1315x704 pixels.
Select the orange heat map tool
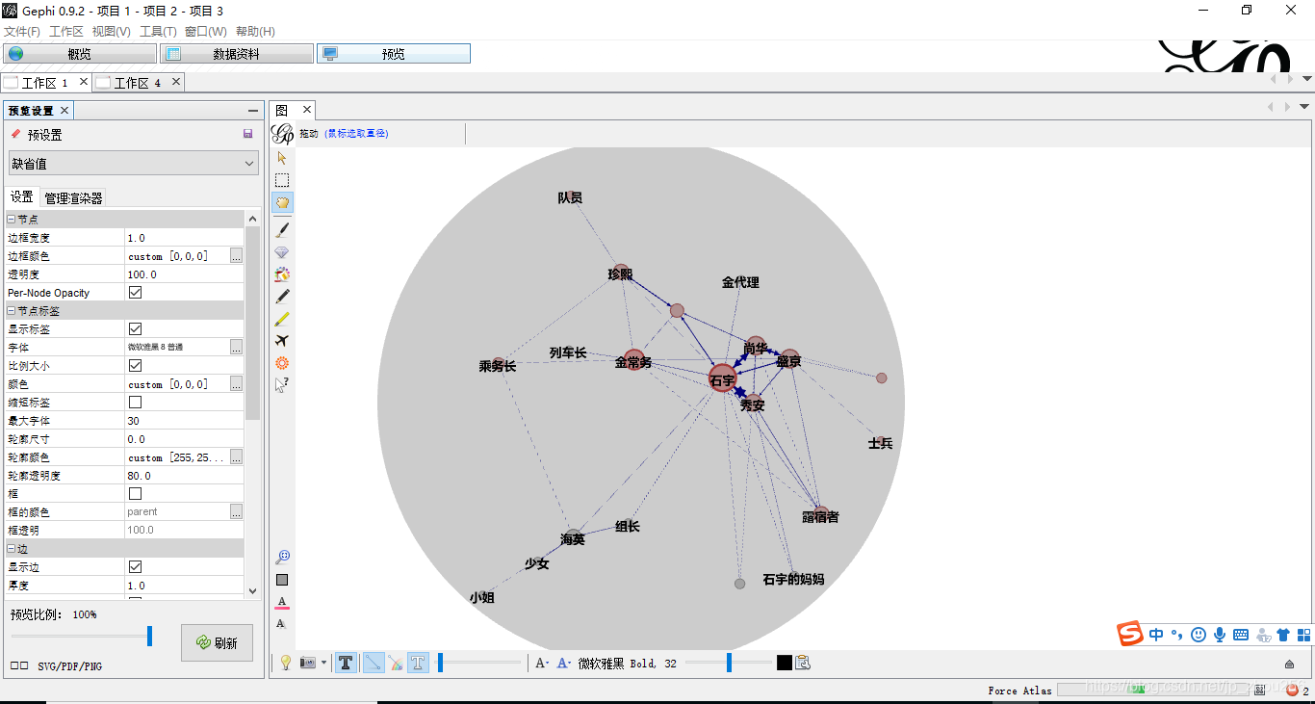[x=282, y=363]
